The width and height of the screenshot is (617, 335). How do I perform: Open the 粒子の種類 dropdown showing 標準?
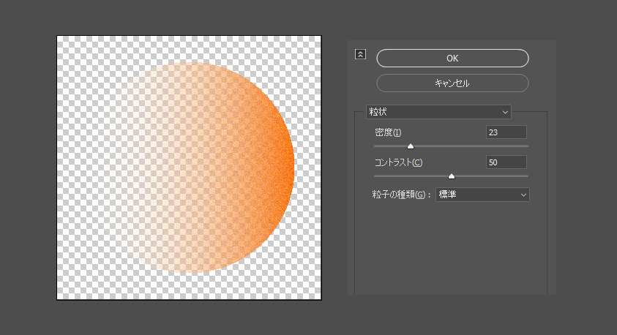483,195
